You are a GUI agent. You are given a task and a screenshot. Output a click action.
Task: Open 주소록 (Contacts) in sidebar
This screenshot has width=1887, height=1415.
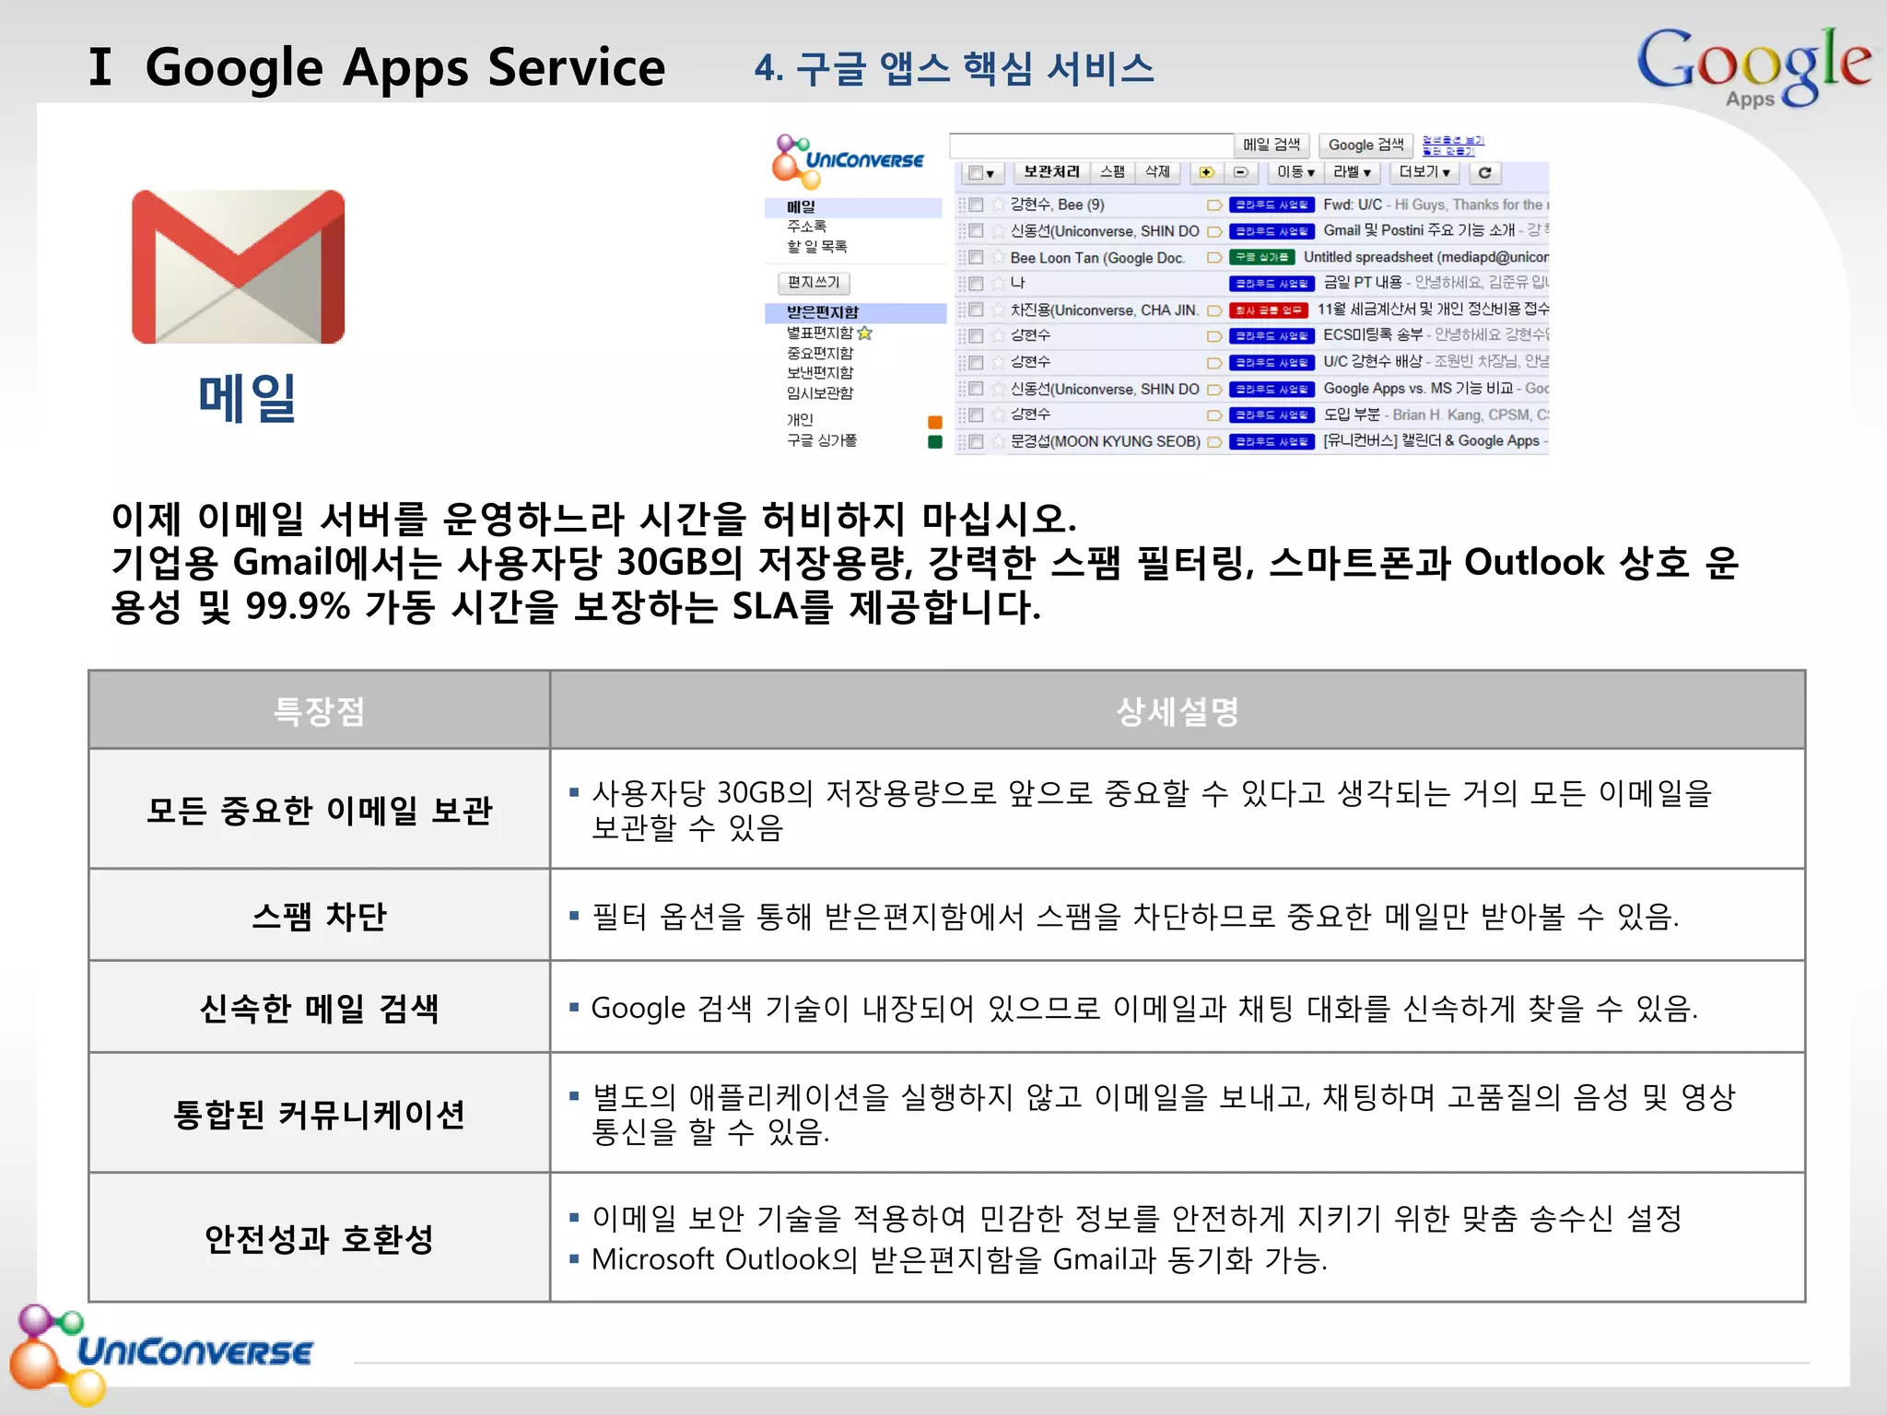tap(806, 226)
